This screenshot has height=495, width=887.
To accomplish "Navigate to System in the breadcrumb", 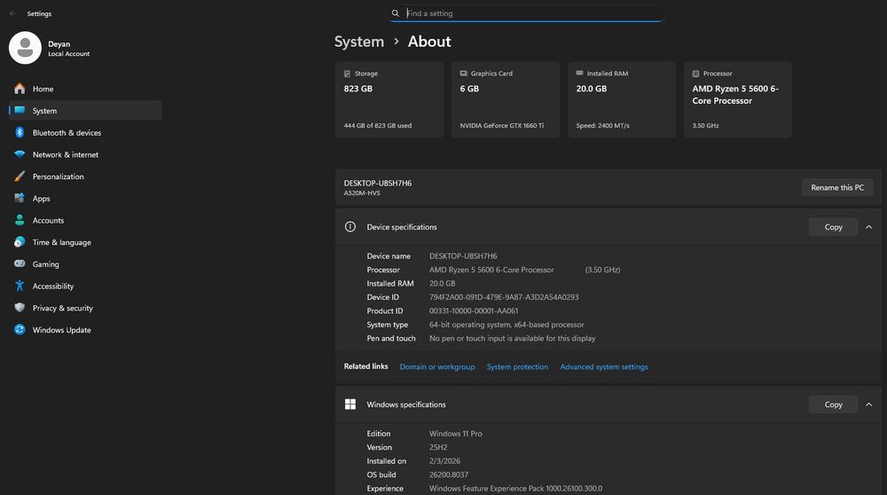I will (358, 42).
